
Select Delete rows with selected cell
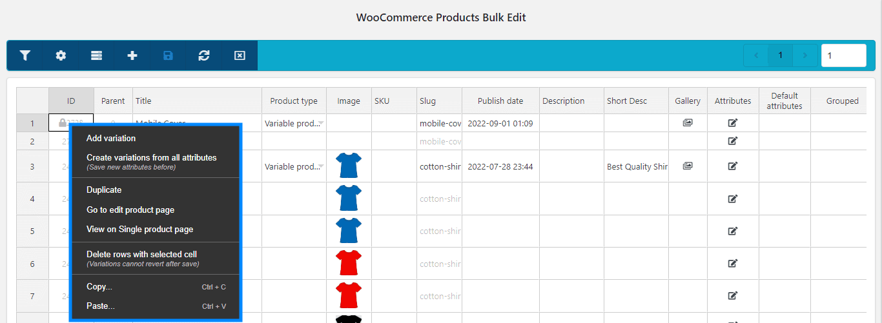coord(155,259)
